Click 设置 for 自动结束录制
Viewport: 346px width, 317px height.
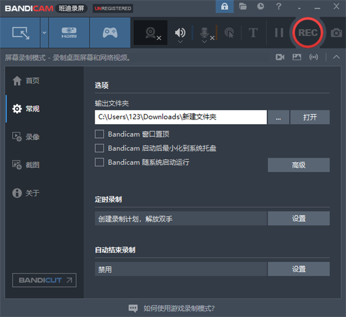(x=299, y=269)
